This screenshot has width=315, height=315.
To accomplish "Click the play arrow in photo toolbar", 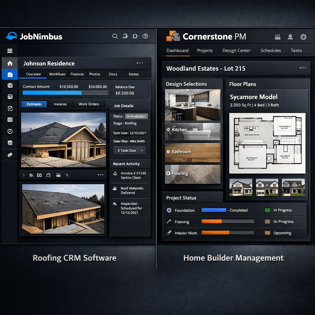I will pyautogui.click(x=24, y=175).
